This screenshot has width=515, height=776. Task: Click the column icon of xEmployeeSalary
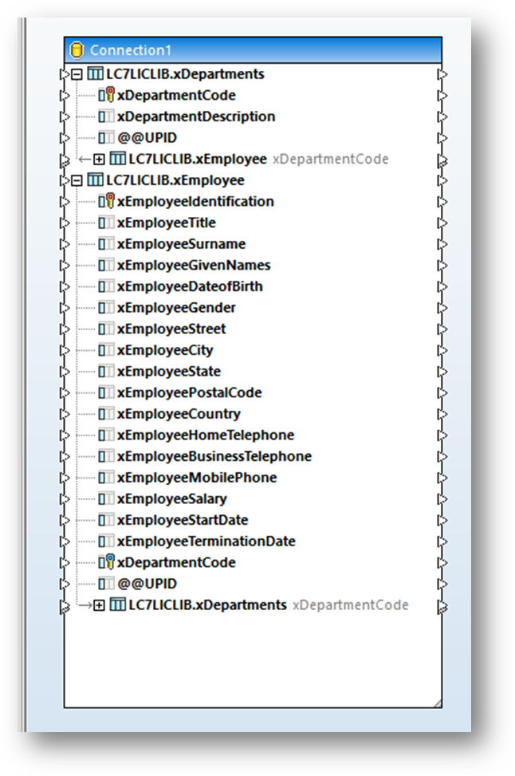[x=106, y=499]
